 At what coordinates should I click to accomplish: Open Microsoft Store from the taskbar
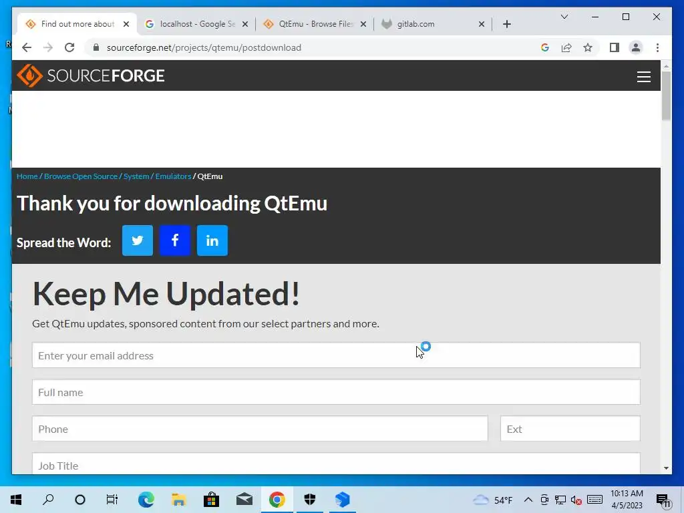click(x=211, y=500)
